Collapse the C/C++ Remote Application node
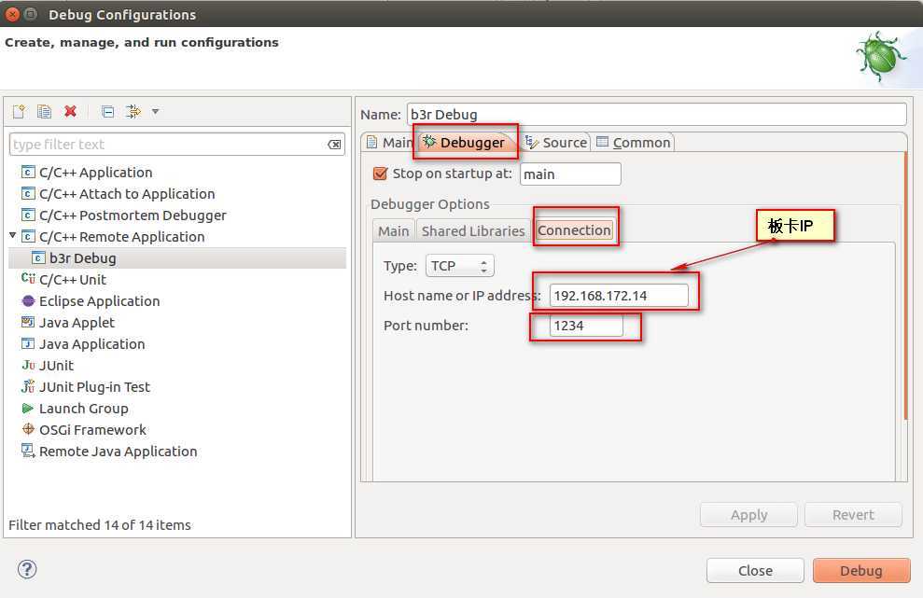The image size is (923, 598). pyautogui.click(x=13, y=236)
